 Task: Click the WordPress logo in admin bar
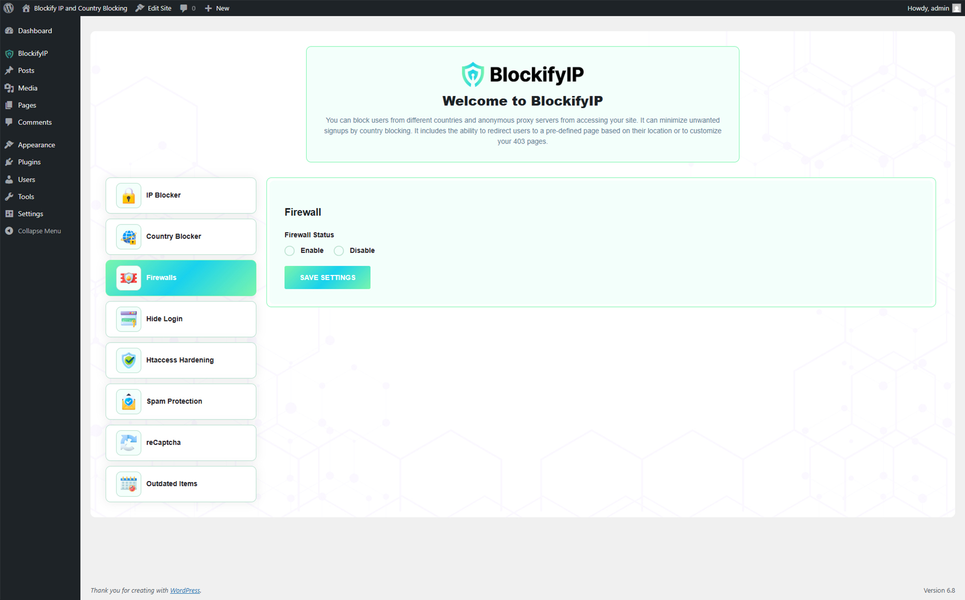point(8,8)
